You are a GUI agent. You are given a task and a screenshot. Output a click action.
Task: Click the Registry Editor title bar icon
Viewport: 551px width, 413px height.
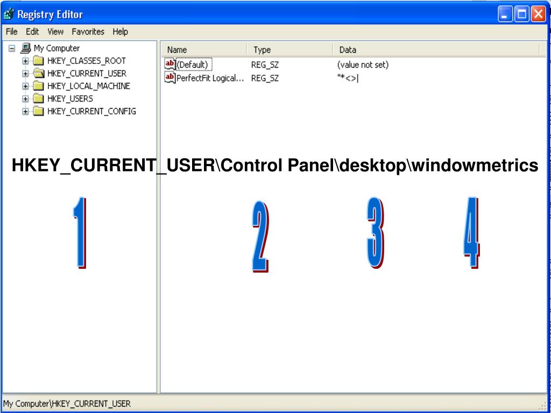[9, 15]
